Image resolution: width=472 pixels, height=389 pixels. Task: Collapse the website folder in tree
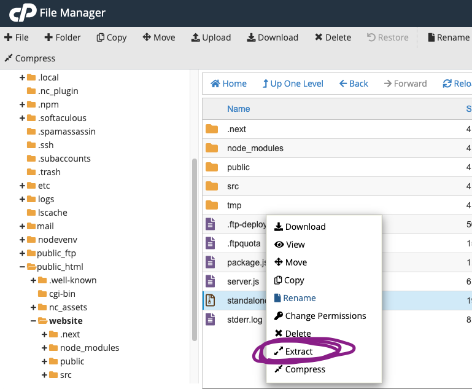[33, 321]
